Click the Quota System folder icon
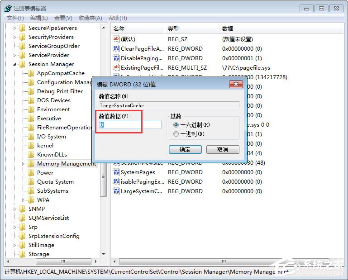Image resolution: width=348 pixels, height=280 pixels. [31, 182]
